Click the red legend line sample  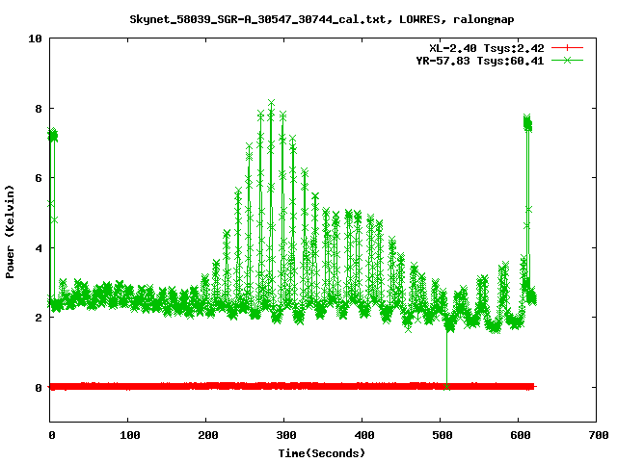(x=567, y=48)
